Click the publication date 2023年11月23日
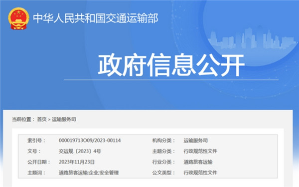The width and height of the screenshot is (299, 187). click(x=77, y=162)
